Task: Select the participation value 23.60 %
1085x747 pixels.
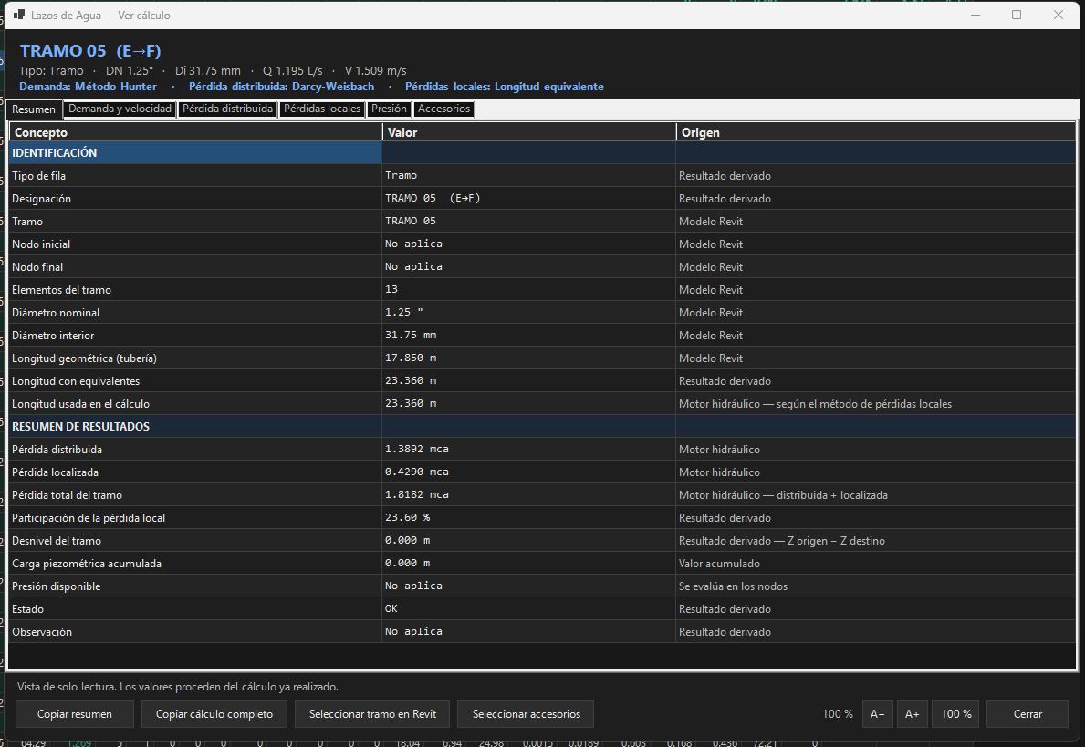Action: [408, 517]
